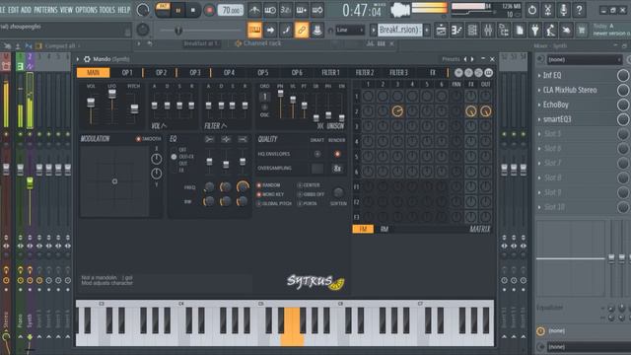The image size is (631, 355).
Task: Click the Sytrus gear settings icon
Action: [x=87, y=59]
